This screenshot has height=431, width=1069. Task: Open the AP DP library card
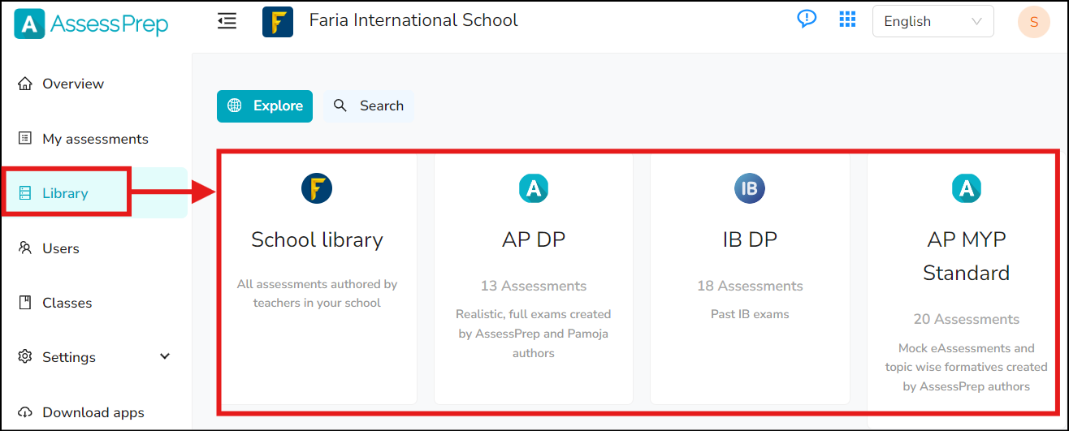click(534, 278)
